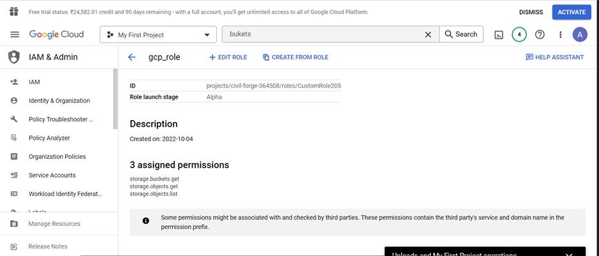Open the My First Project selector

click(158, 34)
